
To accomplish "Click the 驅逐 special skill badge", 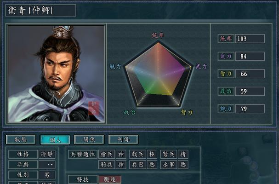I will click(110, 179).
